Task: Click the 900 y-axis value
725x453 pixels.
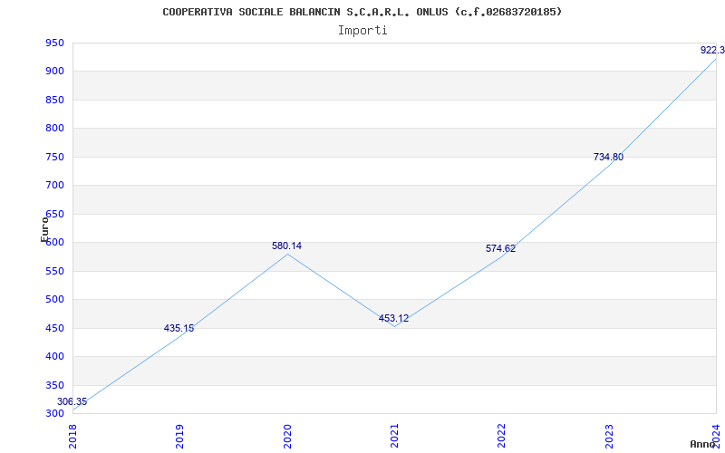Action: 54,72
